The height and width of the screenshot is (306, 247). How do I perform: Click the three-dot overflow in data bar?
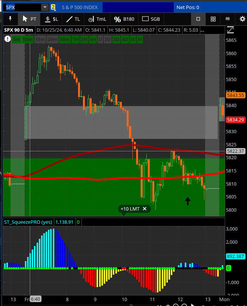203,30
